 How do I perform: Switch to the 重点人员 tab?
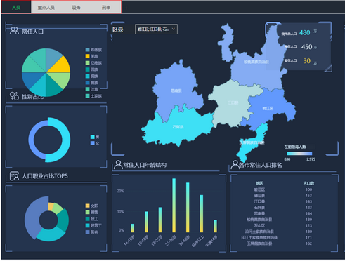pos(46,8)
